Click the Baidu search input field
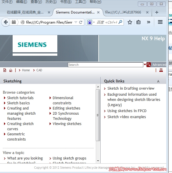Viewport: 172px width, 173px height. click(107, 22)
